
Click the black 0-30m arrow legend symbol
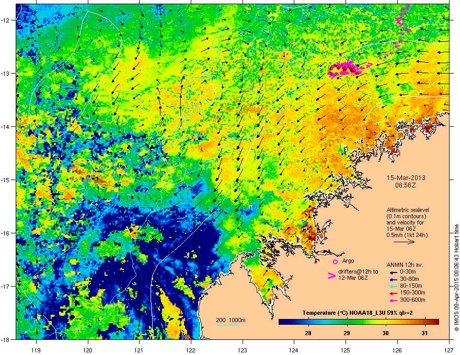click(393, 272)
